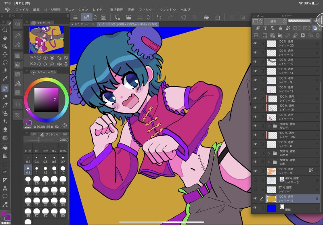Screen dimensions: 323x225
Task: Select the Hand move tool
Action: pyautogui.click(x=5, y=38)
